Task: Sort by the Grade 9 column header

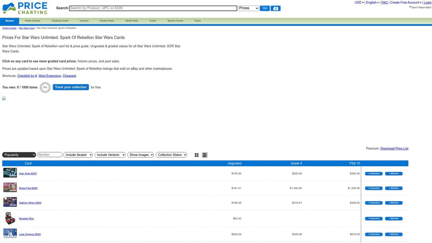Action: [296, 163]
